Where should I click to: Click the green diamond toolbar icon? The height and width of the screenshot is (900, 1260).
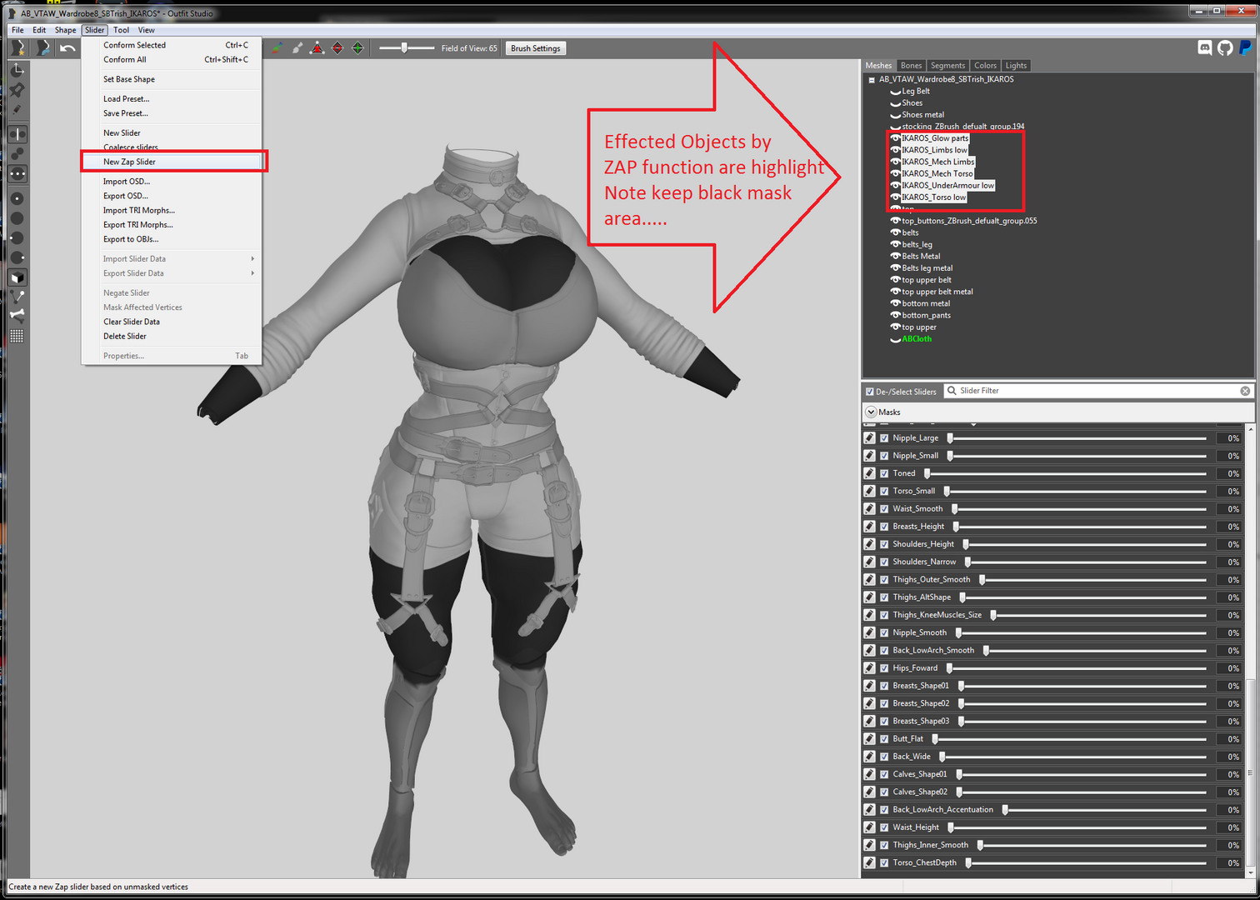tap(357, 48)
